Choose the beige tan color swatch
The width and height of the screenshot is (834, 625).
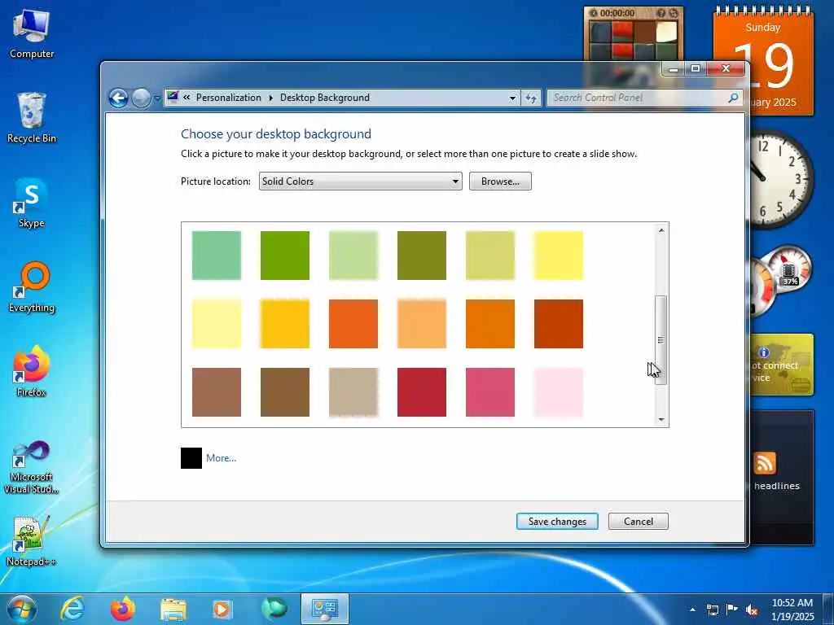tap(353, 392)
